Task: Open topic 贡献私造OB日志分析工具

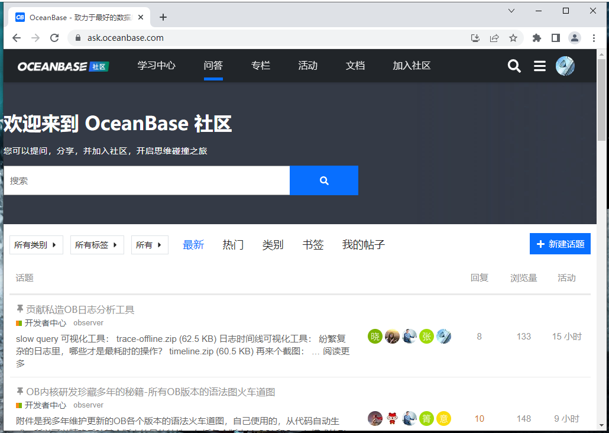Action: click(80, 309)
